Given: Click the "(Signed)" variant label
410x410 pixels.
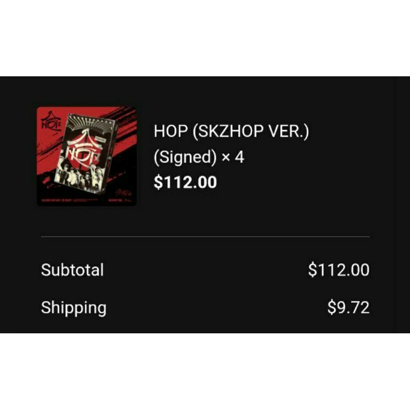Looking at the screenshot, I should [185, 158].
